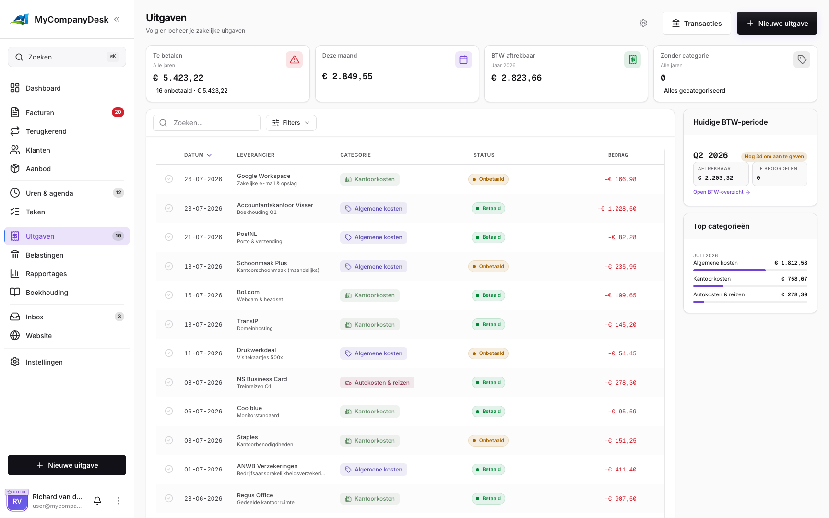Image resolution: width=829 pixels, height=518 pixels.
Task: Collapse the sidebar with the double chevron
Action: click(117, 19)
